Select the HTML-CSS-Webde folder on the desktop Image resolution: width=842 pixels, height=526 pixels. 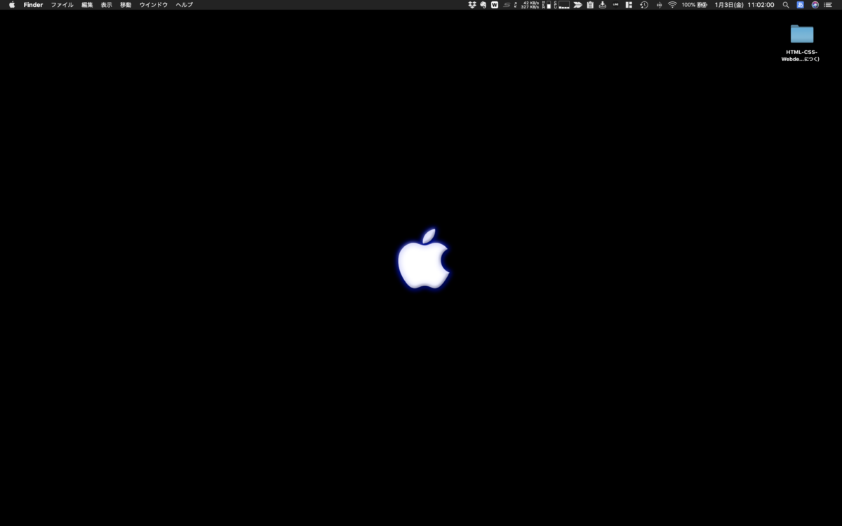801,43
